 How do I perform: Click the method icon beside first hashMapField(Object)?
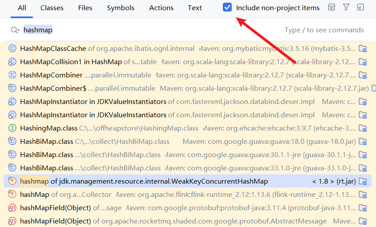point(12,208)
